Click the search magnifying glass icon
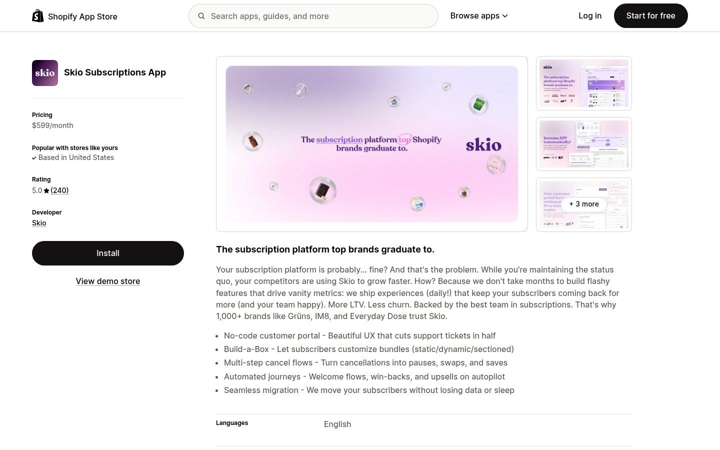 click(201, 16)
